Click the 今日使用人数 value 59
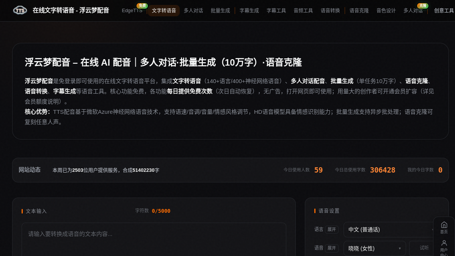 [318, 170]
